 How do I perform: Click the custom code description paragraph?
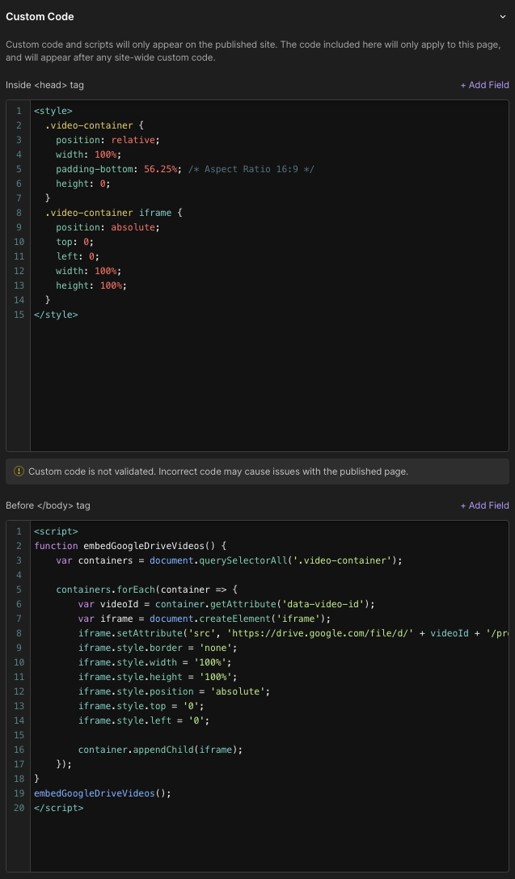[x=253, y=51]
